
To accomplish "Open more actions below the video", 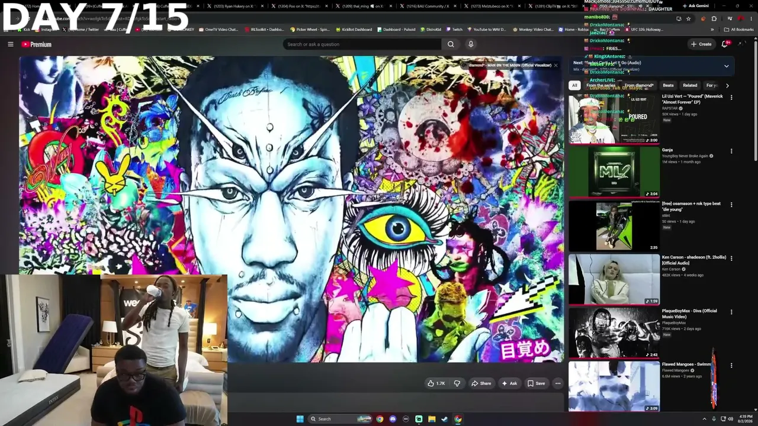I will click(x=557, y=383).
